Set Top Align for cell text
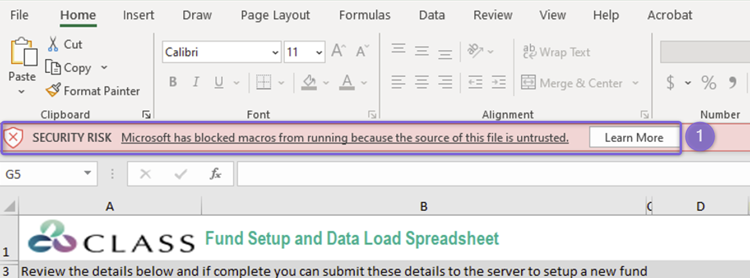This screenshot has height=278, width=750. pyautogui.click(x=398, y=50)
